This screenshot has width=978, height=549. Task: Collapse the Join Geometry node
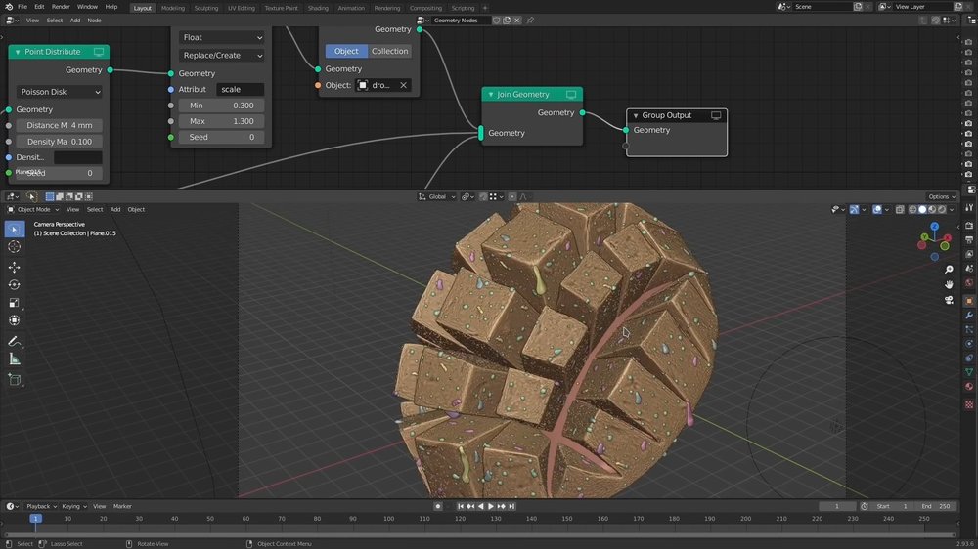(491, 95)
